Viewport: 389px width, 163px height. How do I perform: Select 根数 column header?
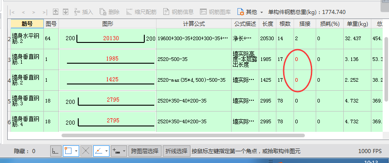coord(285,24)
